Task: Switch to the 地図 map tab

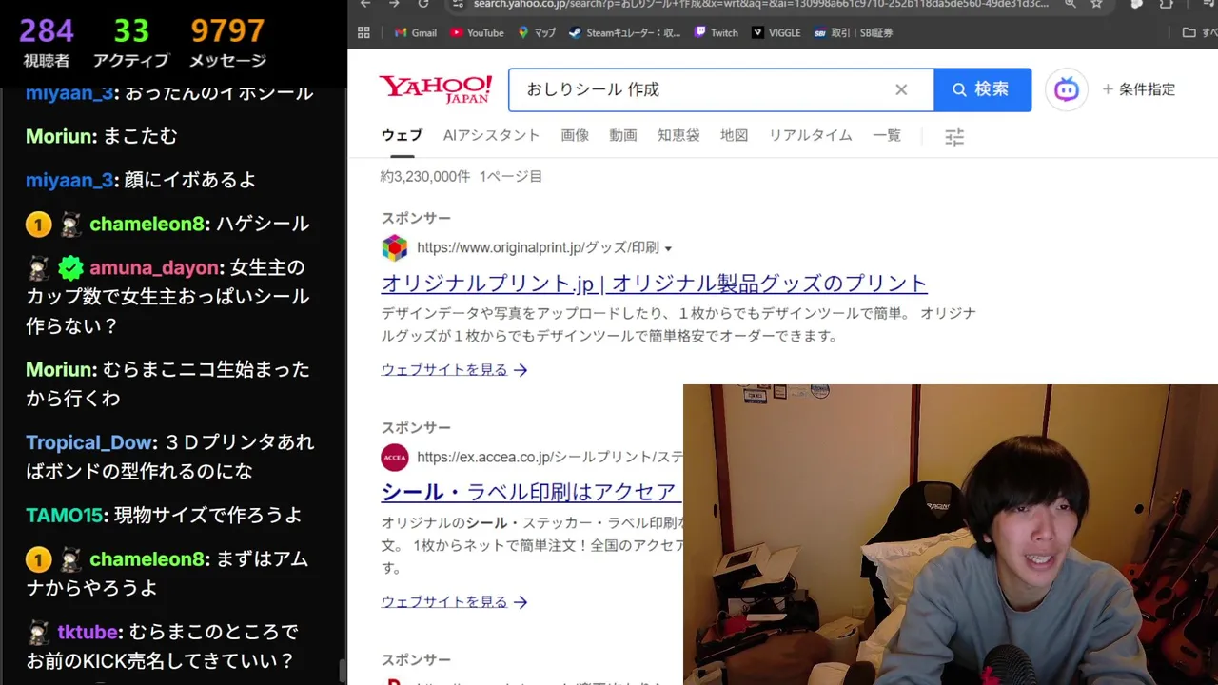Action: pos(734,135)
